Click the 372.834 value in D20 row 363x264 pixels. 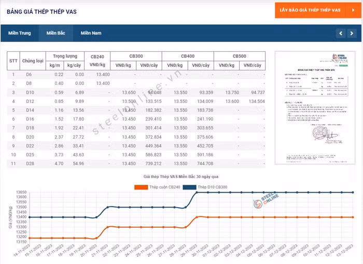pos(153,137)
